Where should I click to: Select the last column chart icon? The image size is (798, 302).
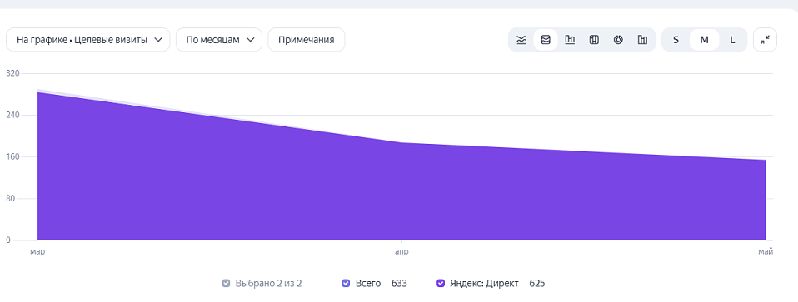pos(643,40)
